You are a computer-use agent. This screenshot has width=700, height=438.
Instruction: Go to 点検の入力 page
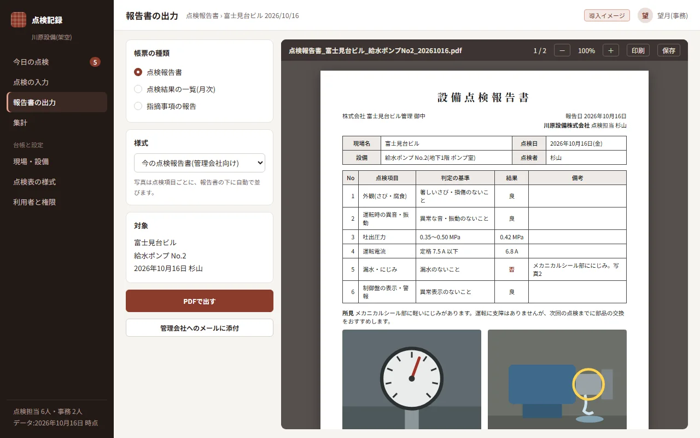click(x=57, y=82)
